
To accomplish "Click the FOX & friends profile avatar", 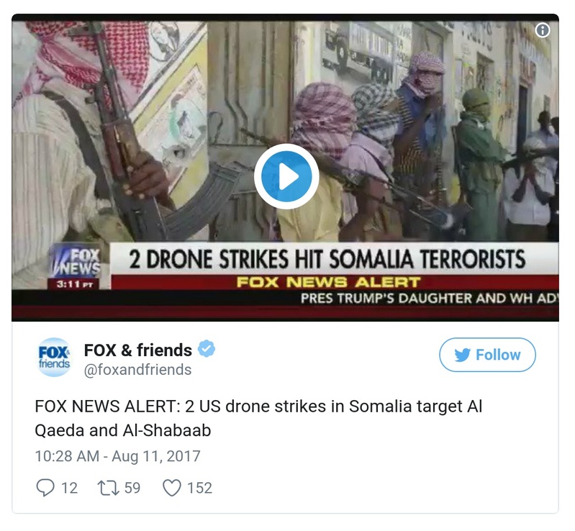I will [54, 357].
